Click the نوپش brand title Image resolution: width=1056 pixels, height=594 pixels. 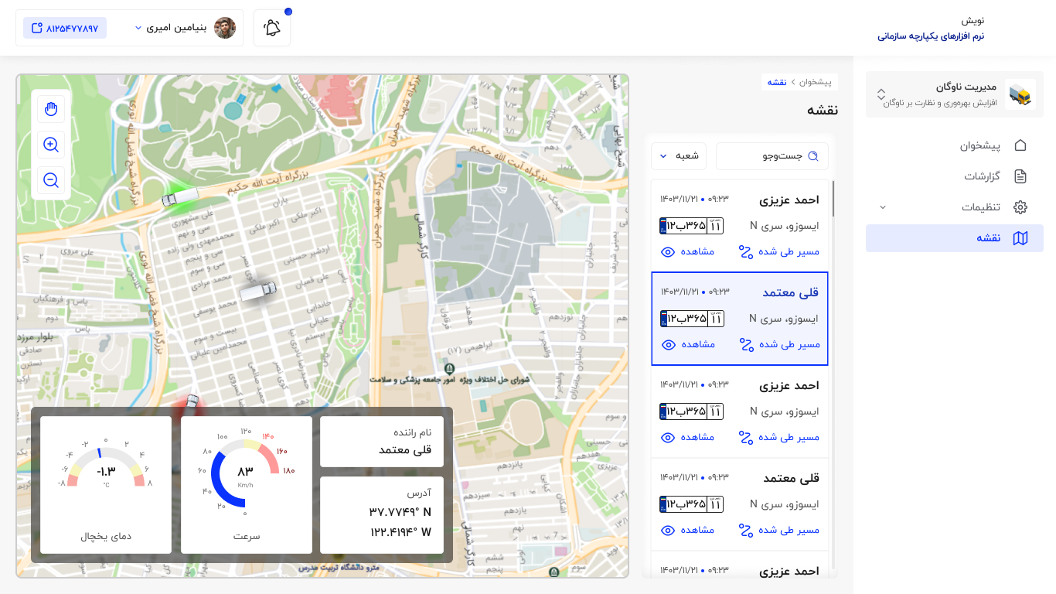[973, 20]
